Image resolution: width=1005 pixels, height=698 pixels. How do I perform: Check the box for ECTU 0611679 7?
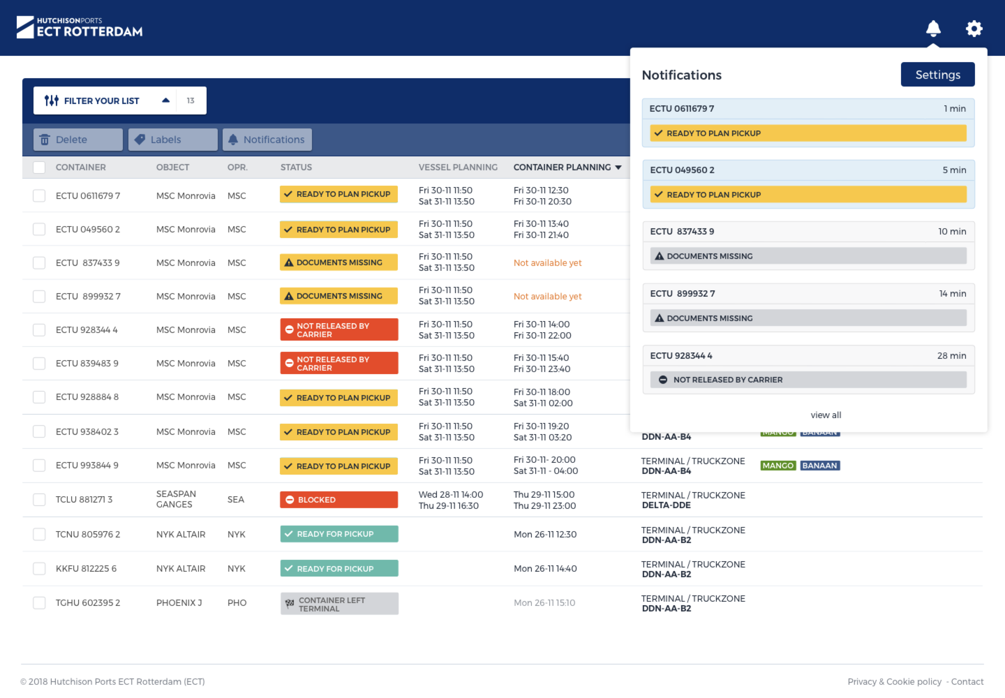tap(39, 195)
